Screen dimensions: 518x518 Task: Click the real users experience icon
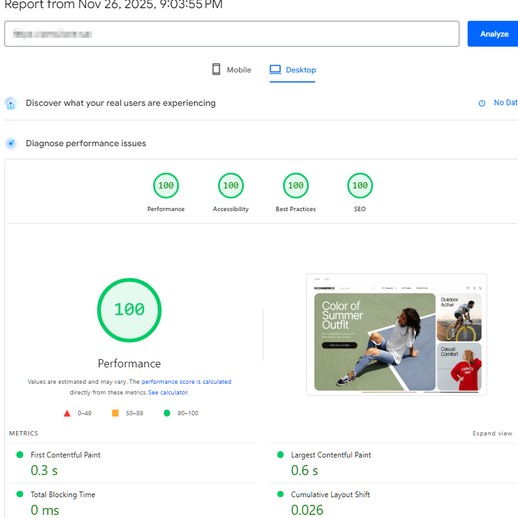[11, 103]
